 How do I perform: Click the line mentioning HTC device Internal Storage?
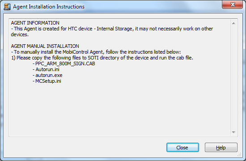pos(112,29)
